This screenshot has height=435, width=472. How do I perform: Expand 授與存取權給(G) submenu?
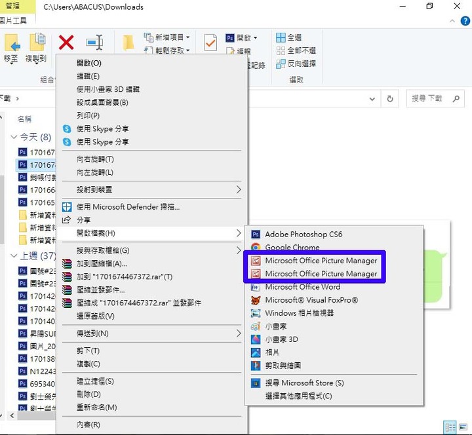tap(151, 251)
